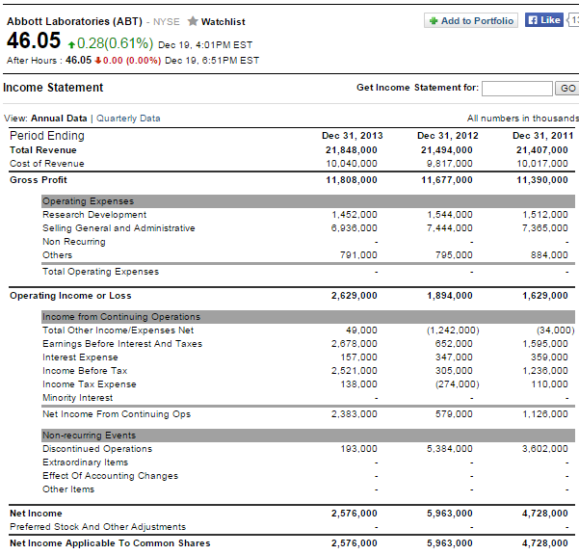Click the Watchlist label
Viewport: 579px width, 555px height.
[224, 22]
